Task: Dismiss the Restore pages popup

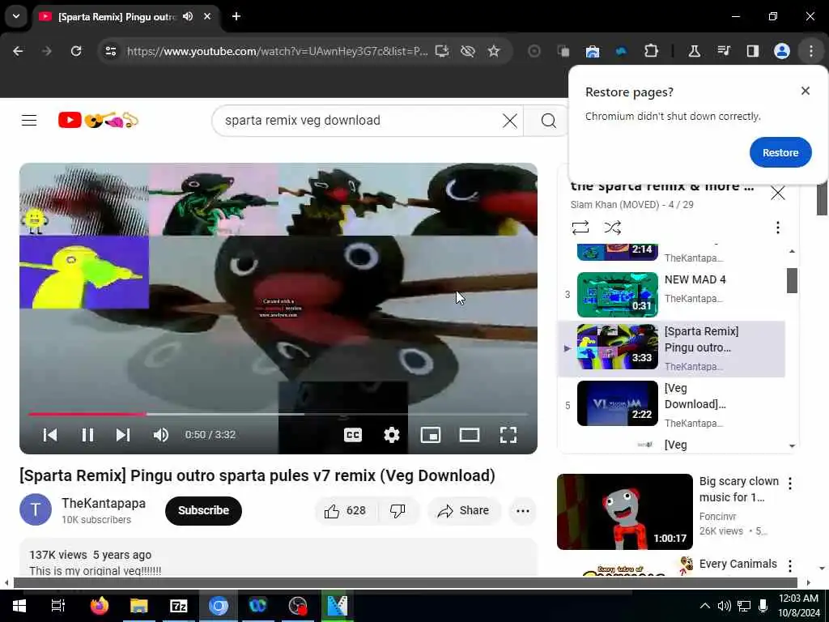Action: pyautogui.click(x=806, y=91)
